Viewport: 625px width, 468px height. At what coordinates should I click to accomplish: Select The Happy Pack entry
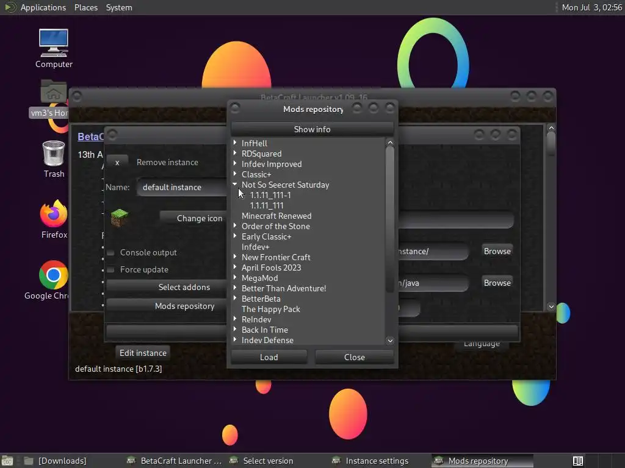pos(270,309)
